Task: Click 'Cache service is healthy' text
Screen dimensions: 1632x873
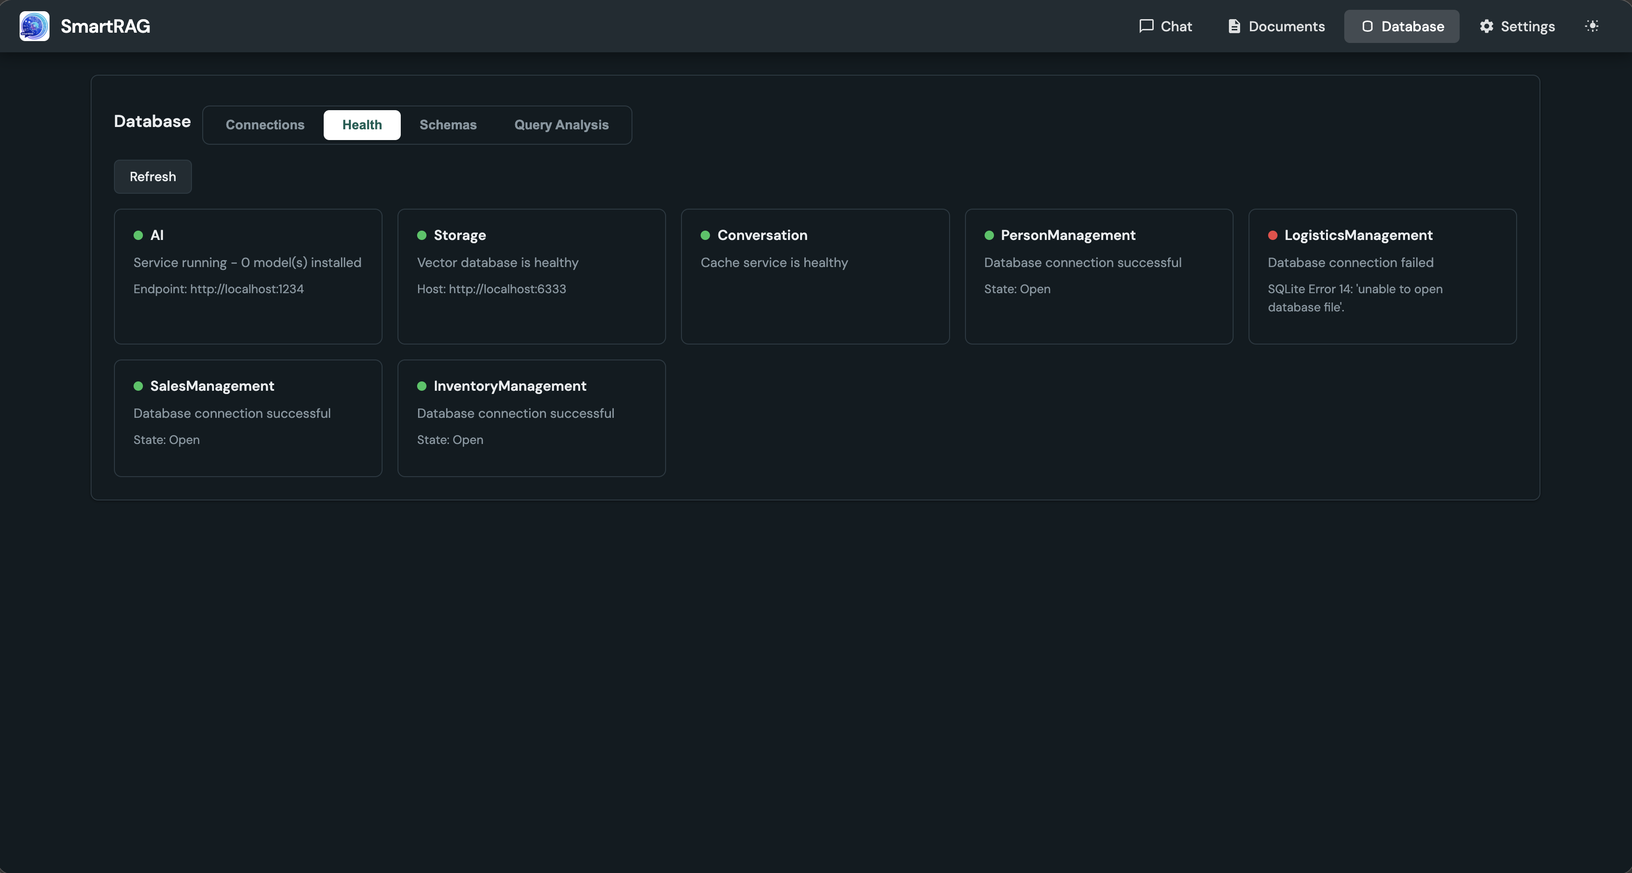Action: tap(774, 263)
